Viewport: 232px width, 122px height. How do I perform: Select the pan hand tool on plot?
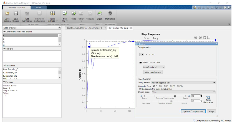pyautogui.click(x=205, y=37)
